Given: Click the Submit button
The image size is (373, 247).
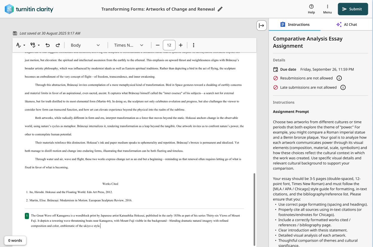Looking at the screenshot, I should coord(353,9).
